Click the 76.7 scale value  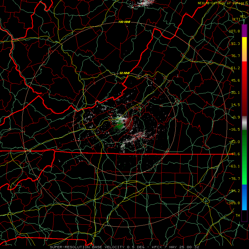[x=235, y=56]
